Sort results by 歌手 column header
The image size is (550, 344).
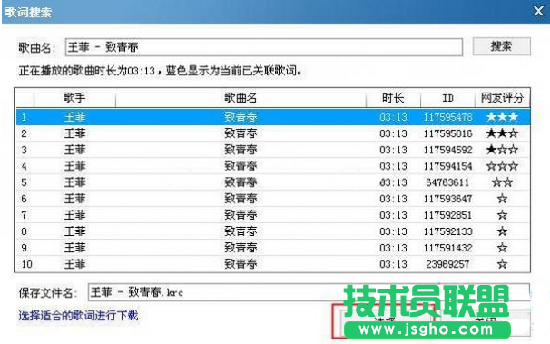coord(74,98)
